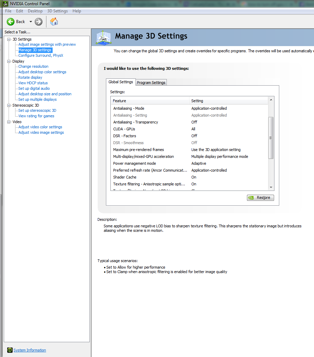The height and width of the screenshot is (357, 314).
Task: Select the Power management mode row
Action: [x=190, y=163]
